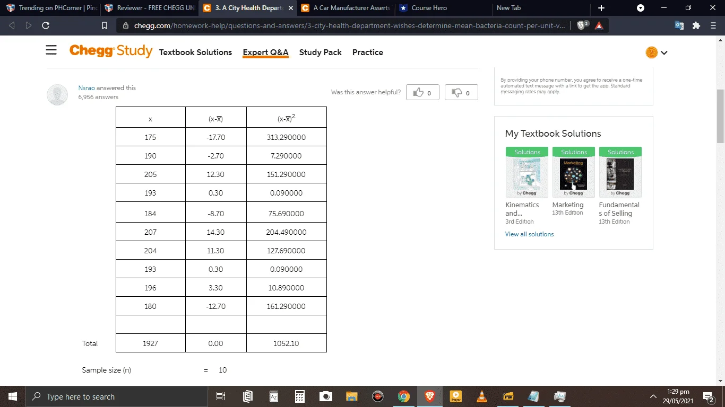This screenshot has width=725, height=407.
Task: Click the Chegg Study logo
Action: tap(110, 51)
